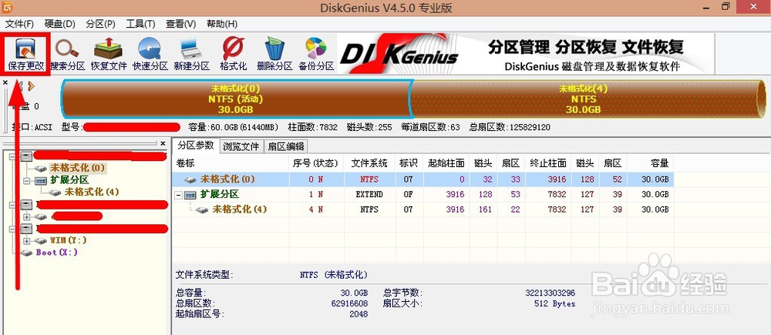The image size is (771, 335).
Task: Click the 扩展分区 icon in the left tree
Action: (42, 180)
